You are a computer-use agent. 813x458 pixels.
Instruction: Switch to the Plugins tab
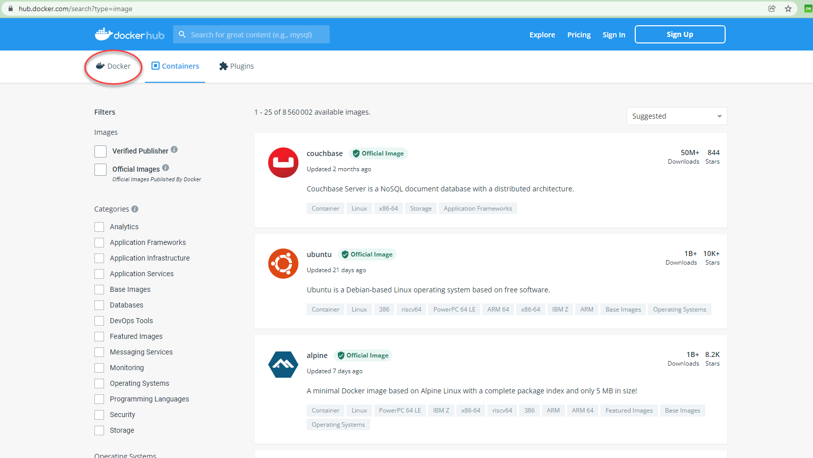pyautogui.click(x=236, y=66)
